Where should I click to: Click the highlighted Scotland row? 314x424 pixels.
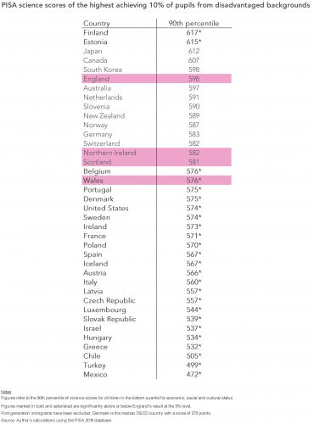[x=157, y=162]
